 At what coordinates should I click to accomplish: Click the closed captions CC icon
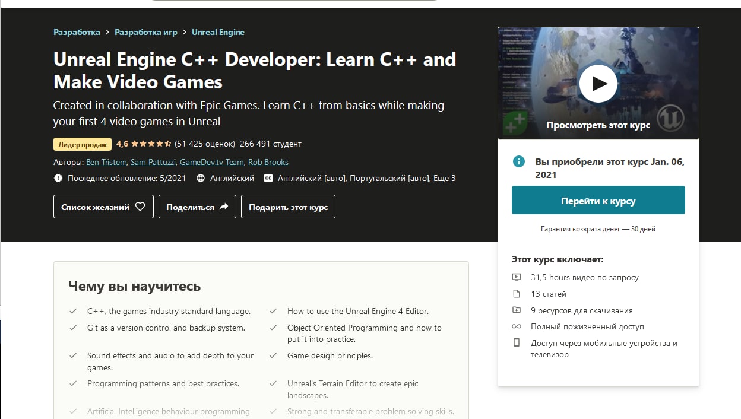pos(268,178)
